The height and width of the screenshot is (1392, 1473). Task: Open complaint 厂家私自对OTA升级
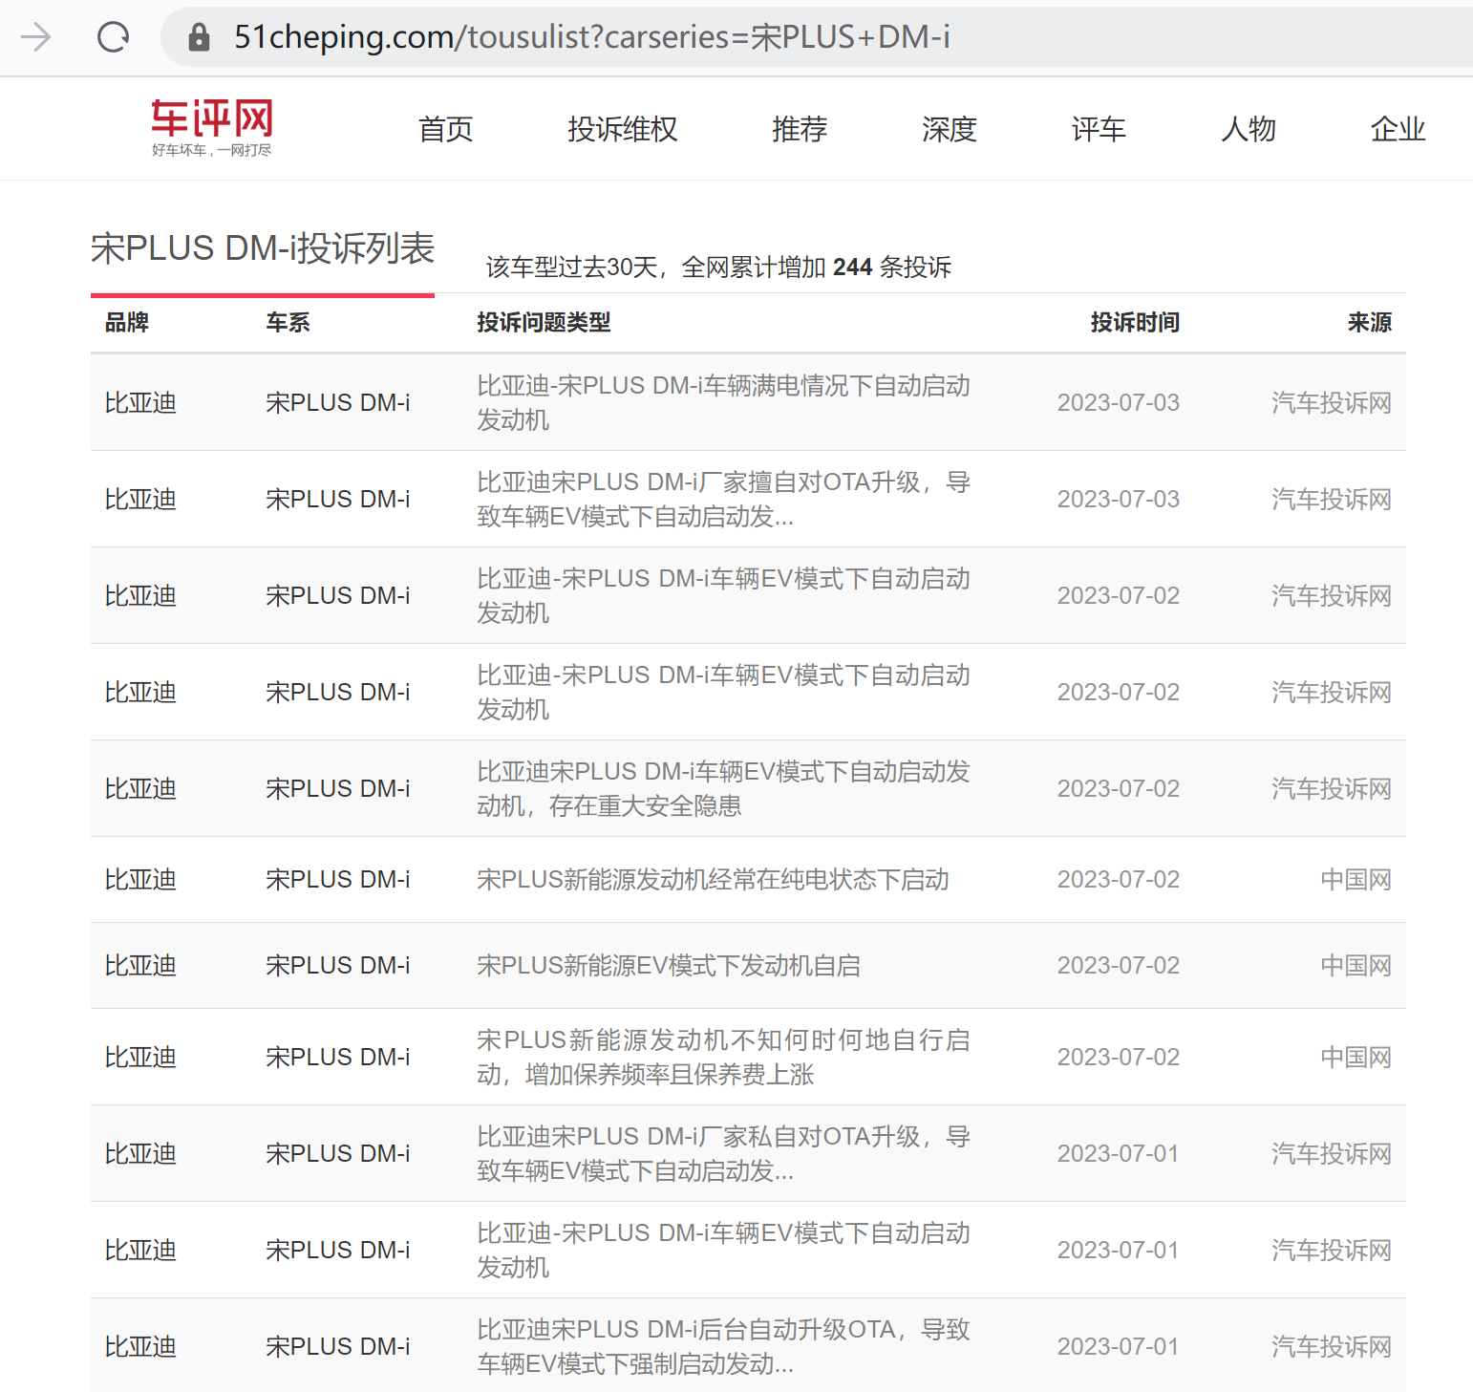pyautogui.click(x=723, y=1154)
